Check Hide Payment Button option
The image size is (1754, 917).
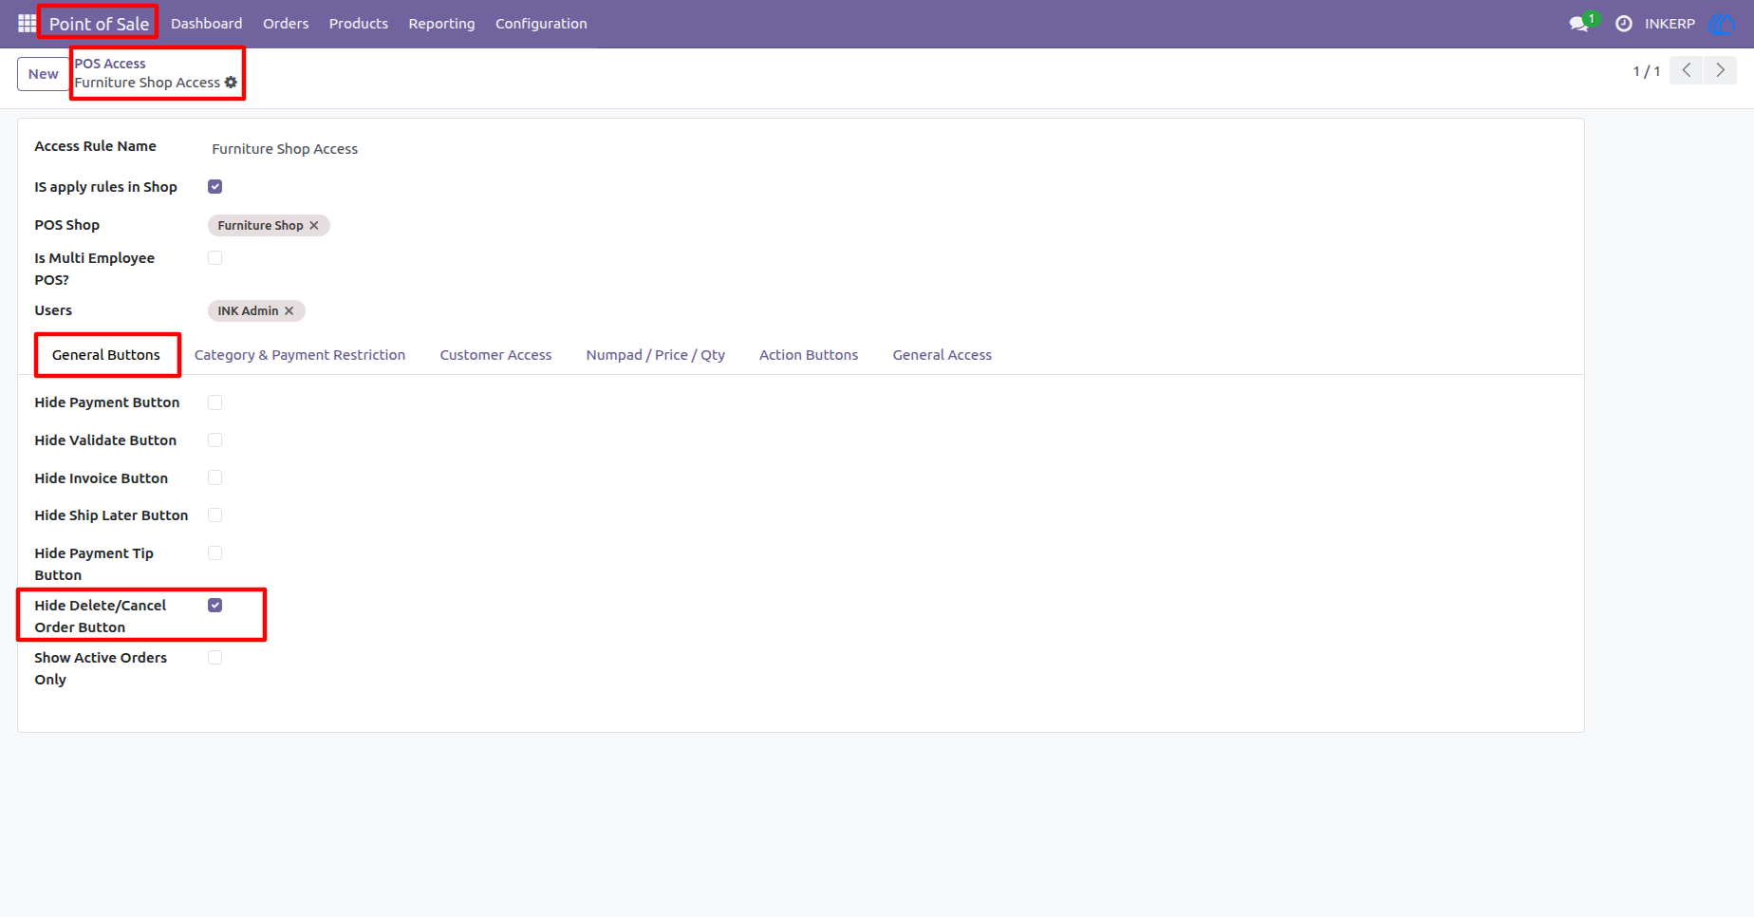coord(215,402)
